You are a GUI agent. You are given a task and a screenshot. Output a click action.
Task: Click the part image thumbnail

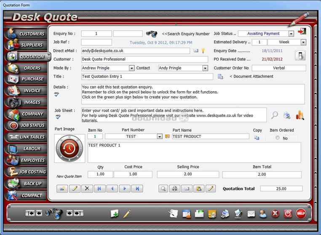(x=70, y=148)
